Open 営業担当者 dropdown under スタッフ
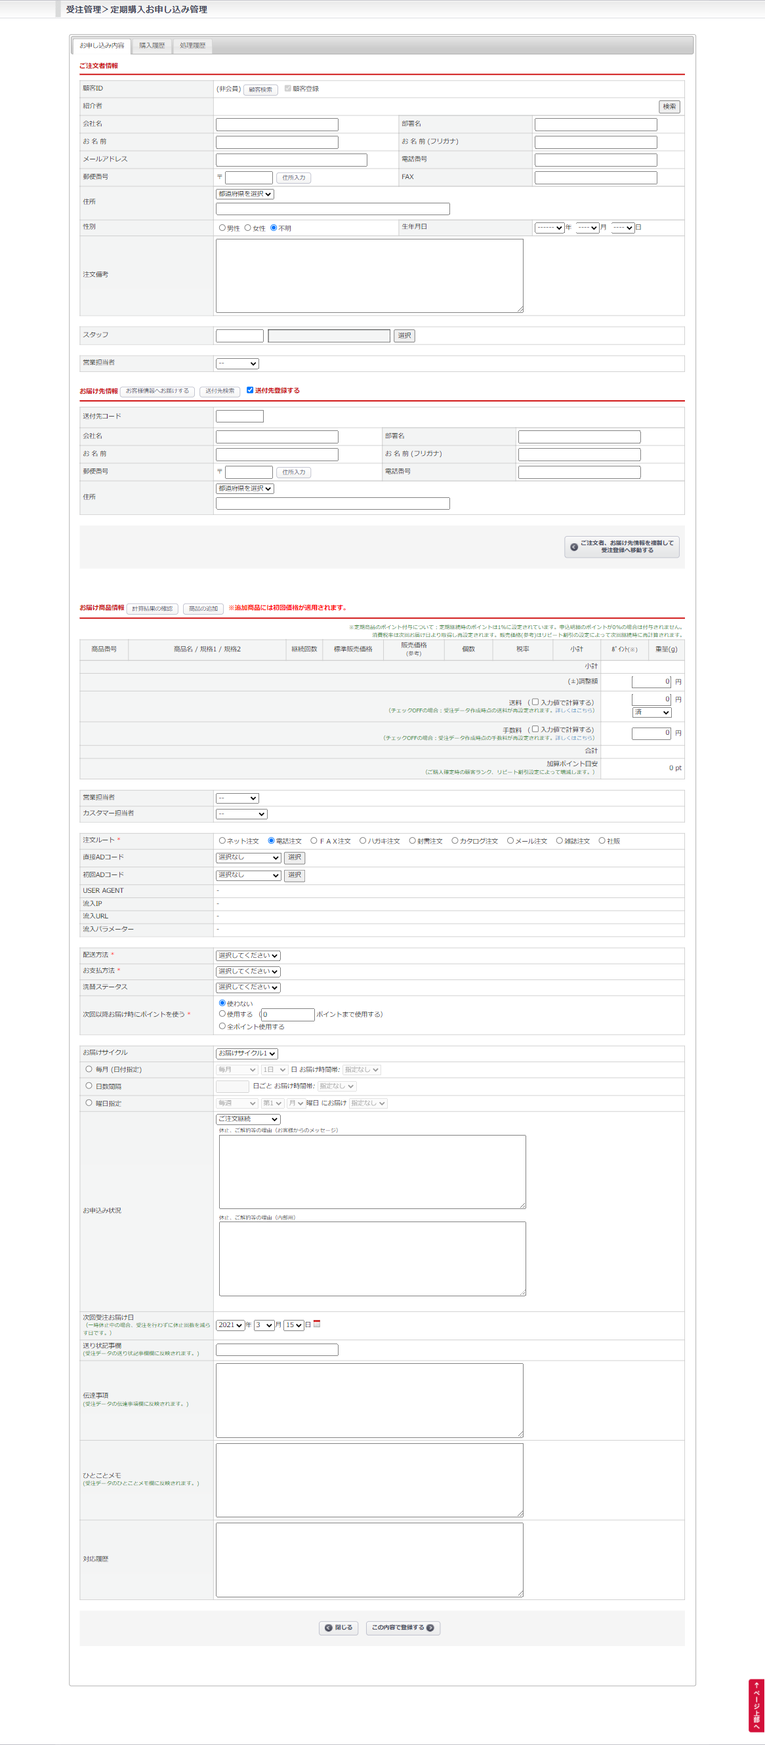Viewport: 765px width, 1745px height. [237, 364]
